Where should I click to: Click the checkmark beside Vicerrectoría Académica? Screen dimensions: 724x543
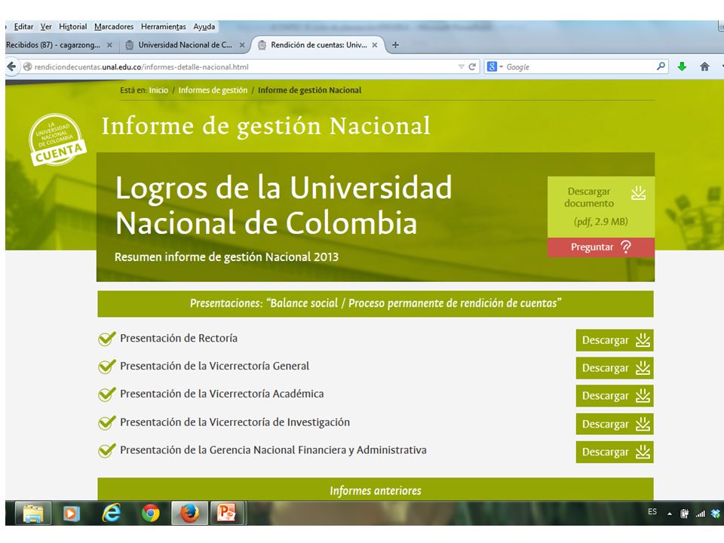(x=106, y=394)
